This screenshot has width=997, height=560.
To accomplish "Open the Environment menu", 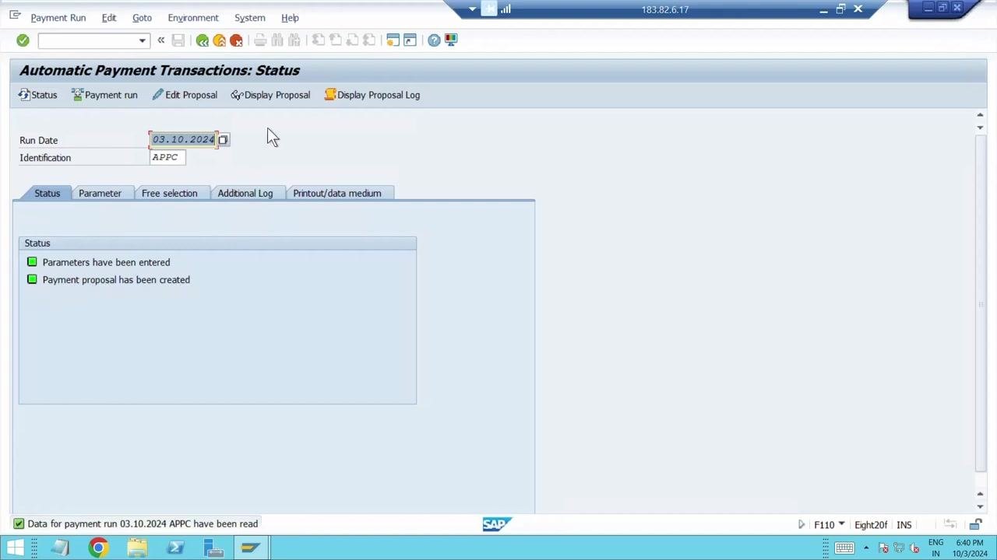I will [x=193, y=17].
